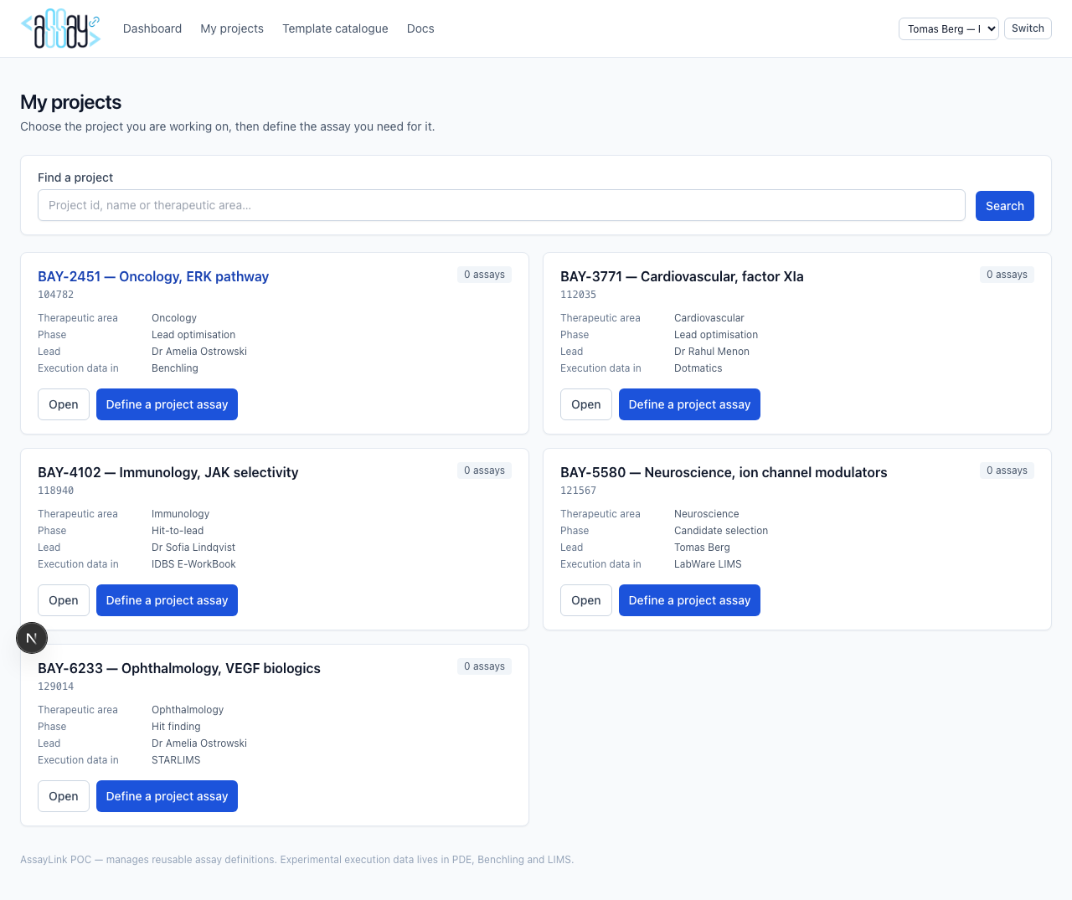Select the BAY-6233 Ophthalmology, VEGF biologics title
The image size is (1072, 900).
coord(179,668)
